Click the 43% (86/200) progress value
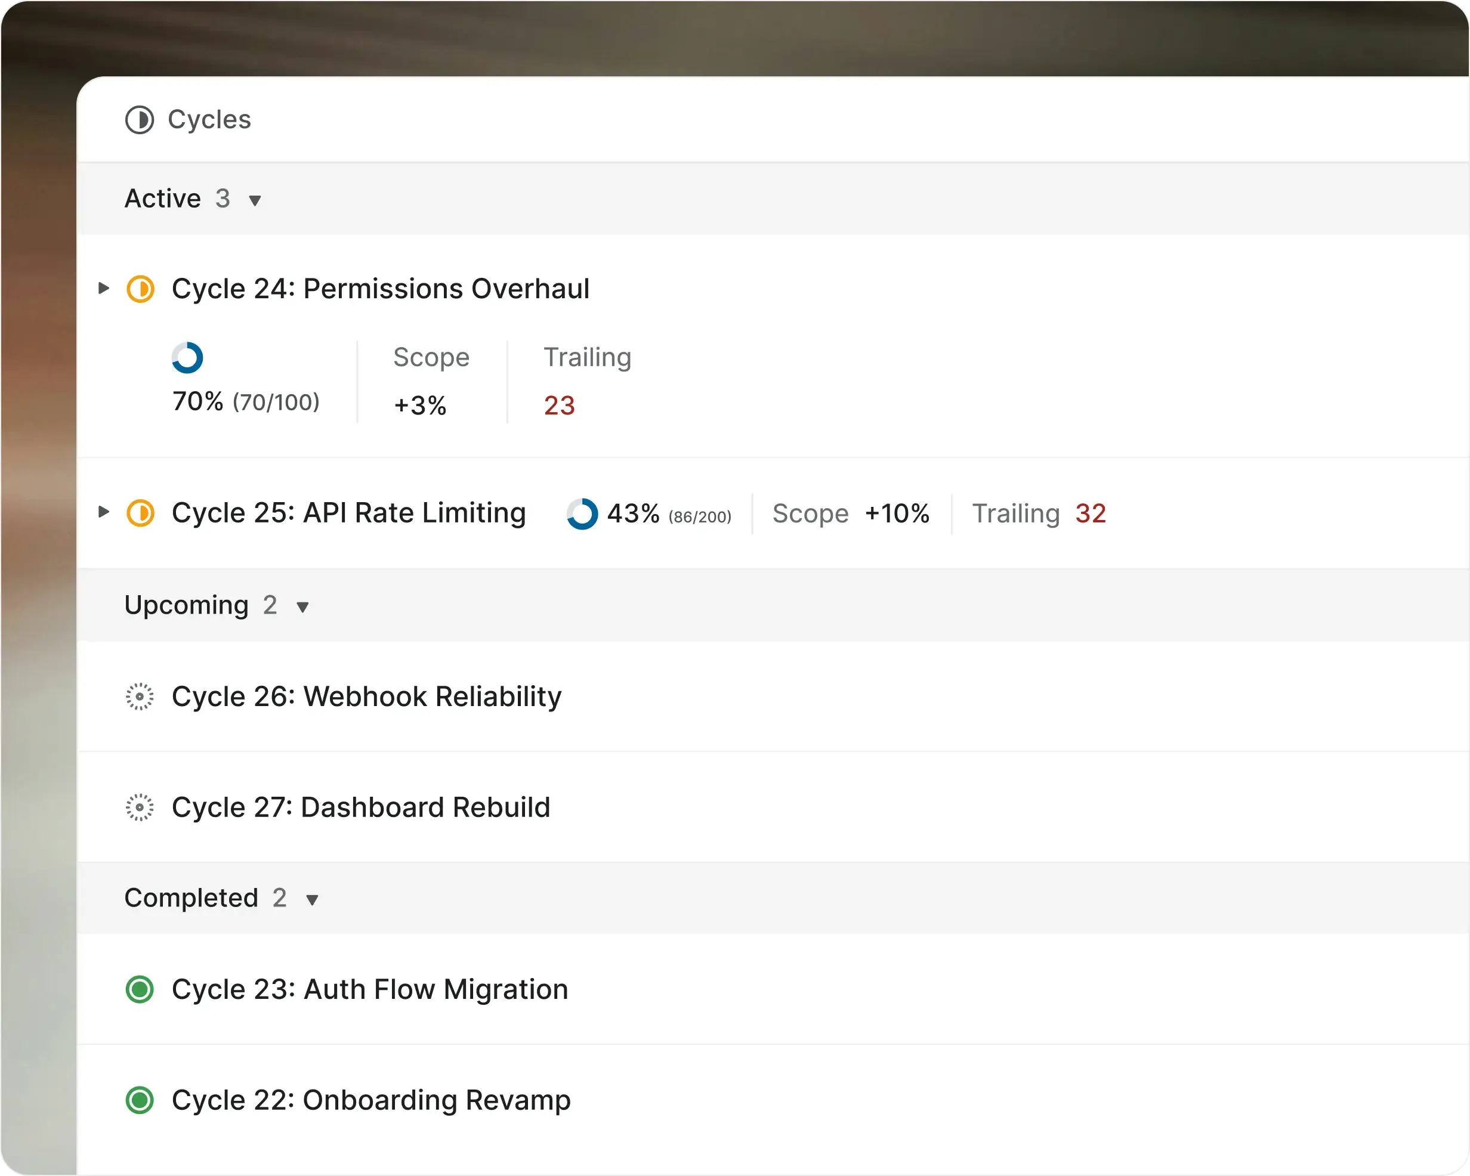 [669, 513]
